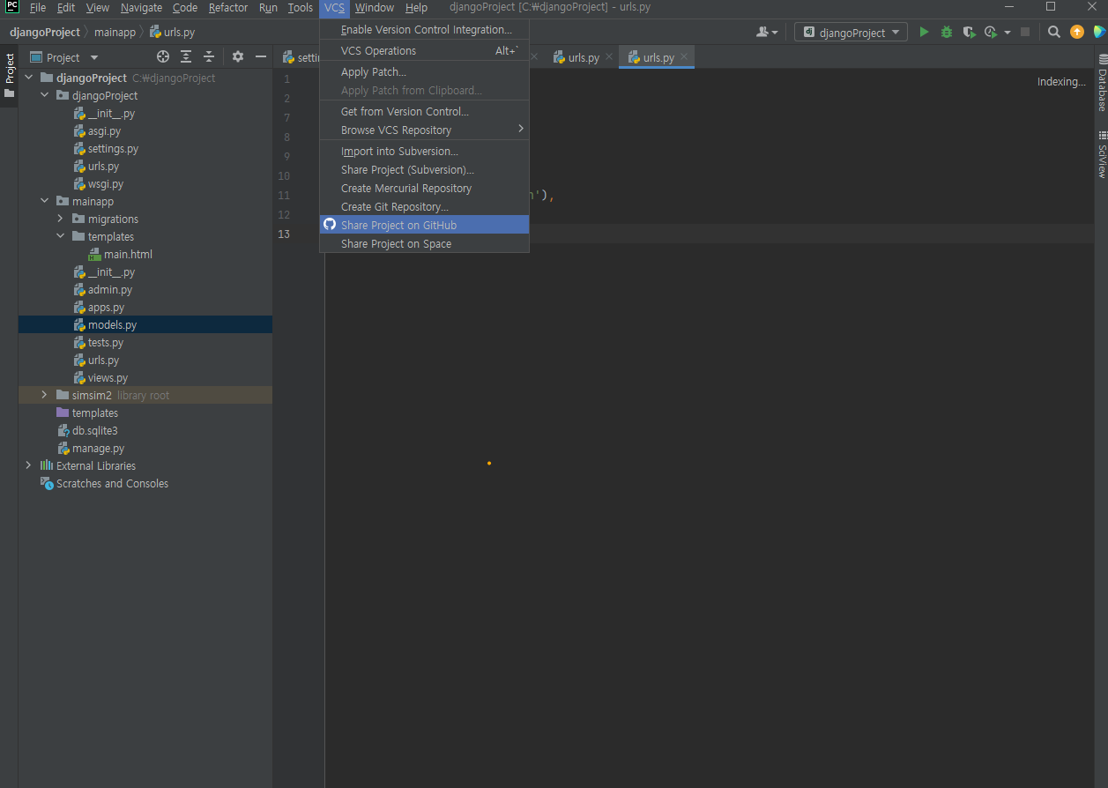
Task: Select Create Git Repository
Action: tap(424, 206)
